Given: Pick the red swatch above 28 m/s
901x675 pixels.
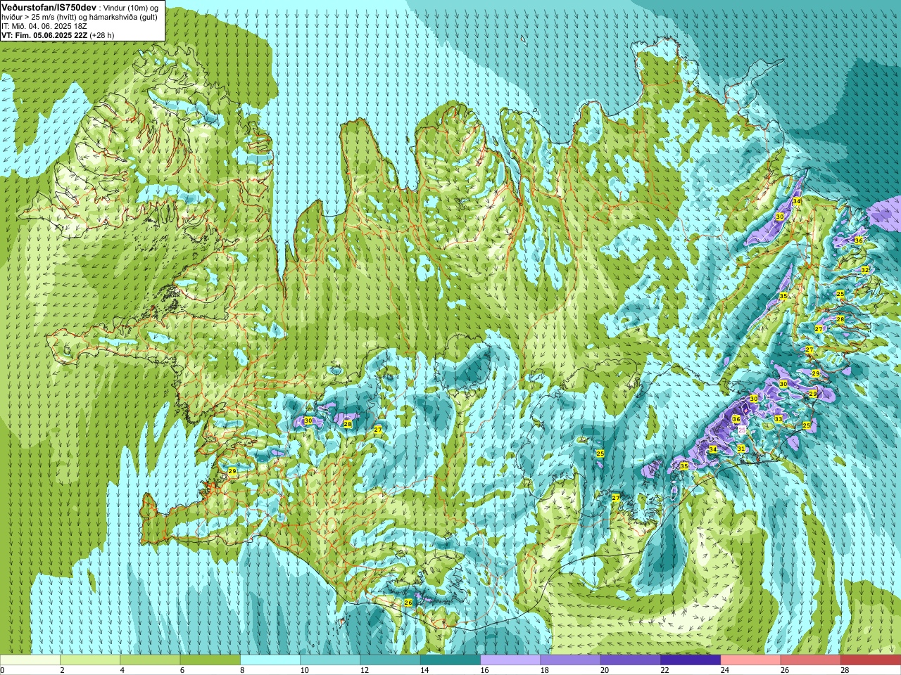Looking at the screenshot, I should tap(871, 660).
